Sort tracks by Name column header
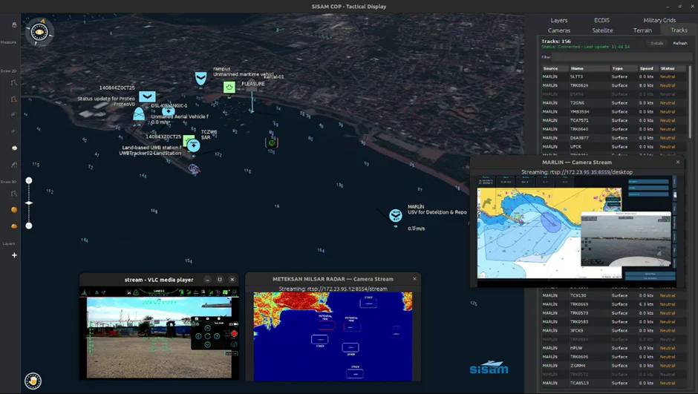Screen dimensions: 698x394 [x=590, y=68]
